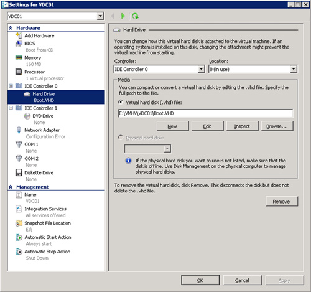The height and width of the screenshot is (292, 311).
Task: Open the Add Hardware item
Action: click(39, 35)
